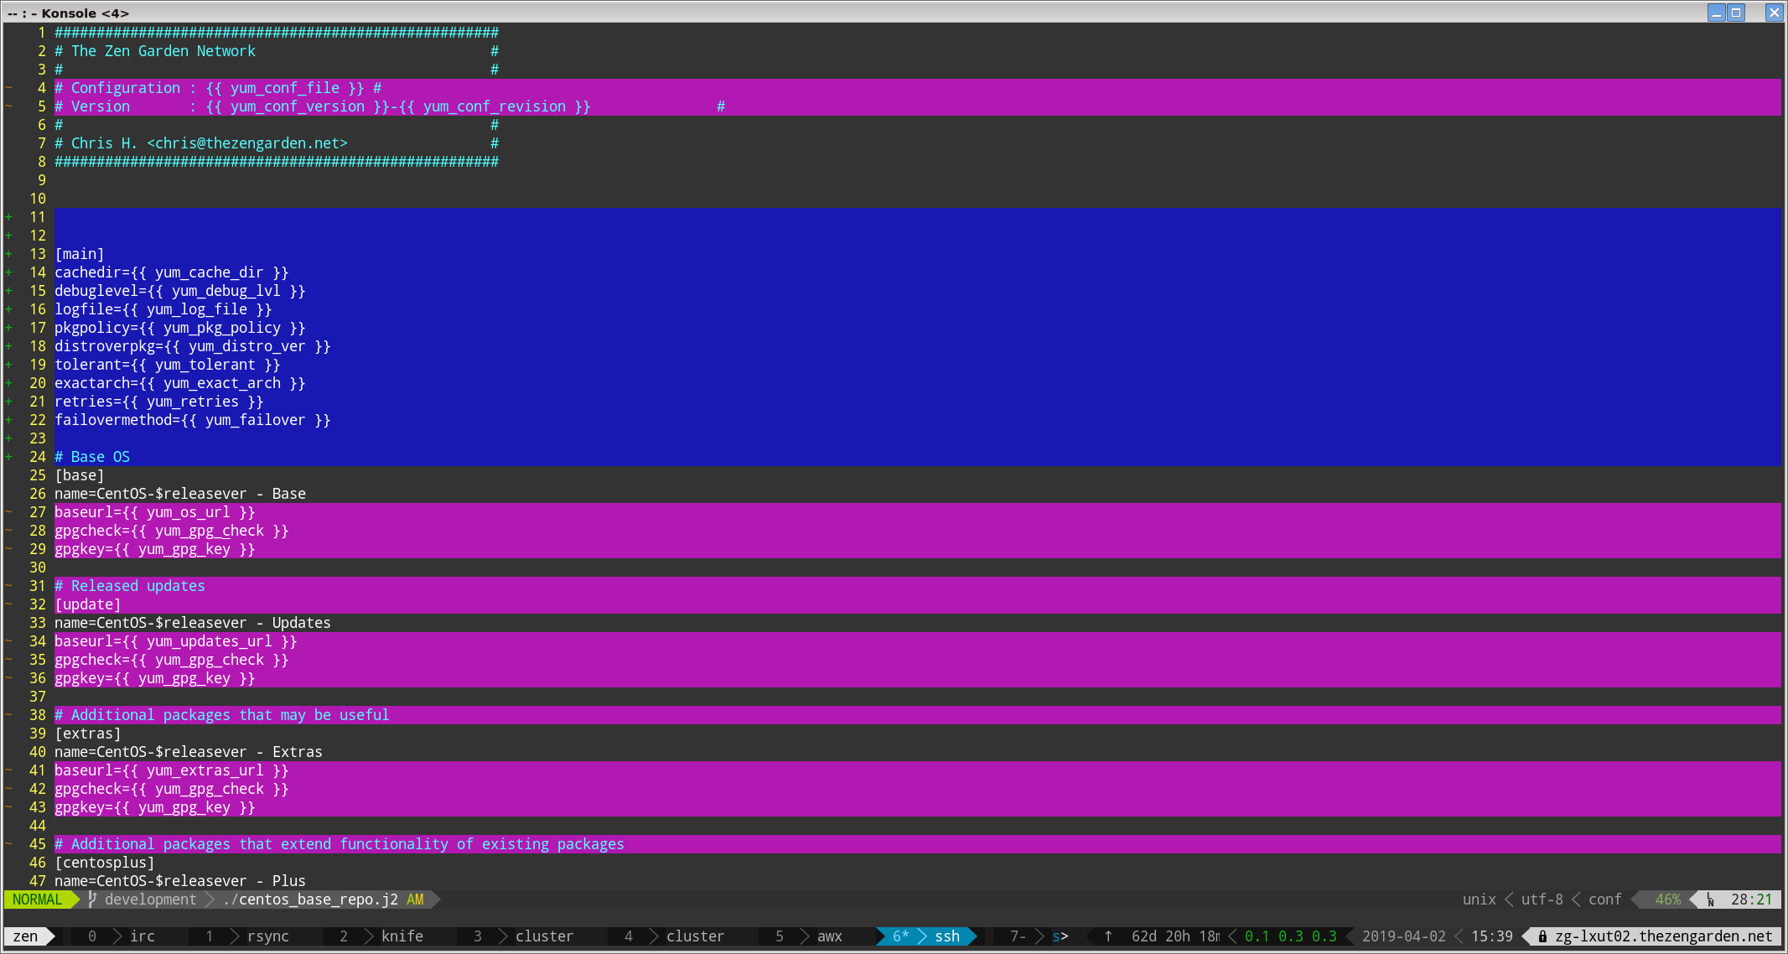Click the [centosplus] section header
1788x954 pixels.
[x=105, y=863]
